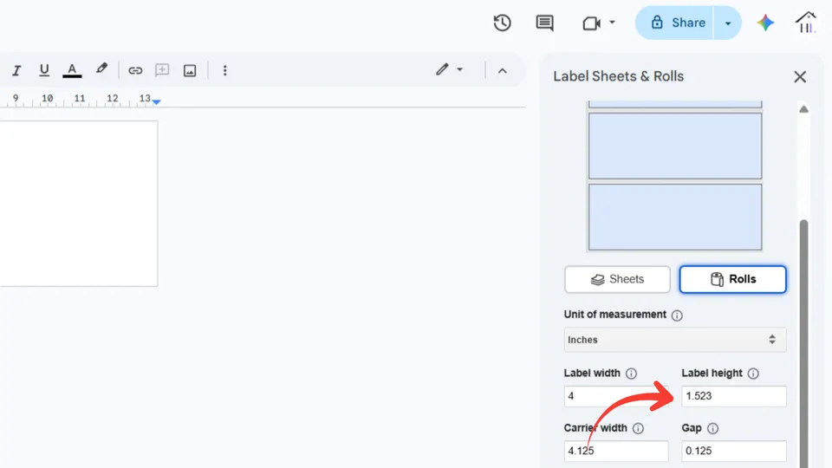This screenshot has height=468, width=832.
Task: Insert a link
Action: point(135,70)
